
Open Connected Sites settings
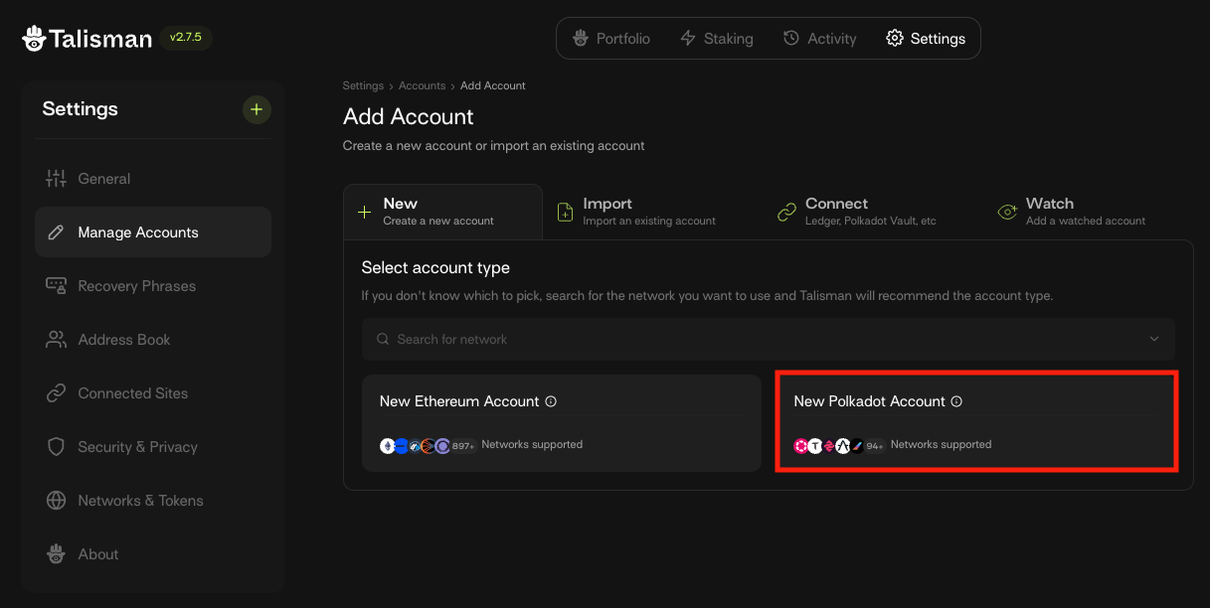coord(153,393)
